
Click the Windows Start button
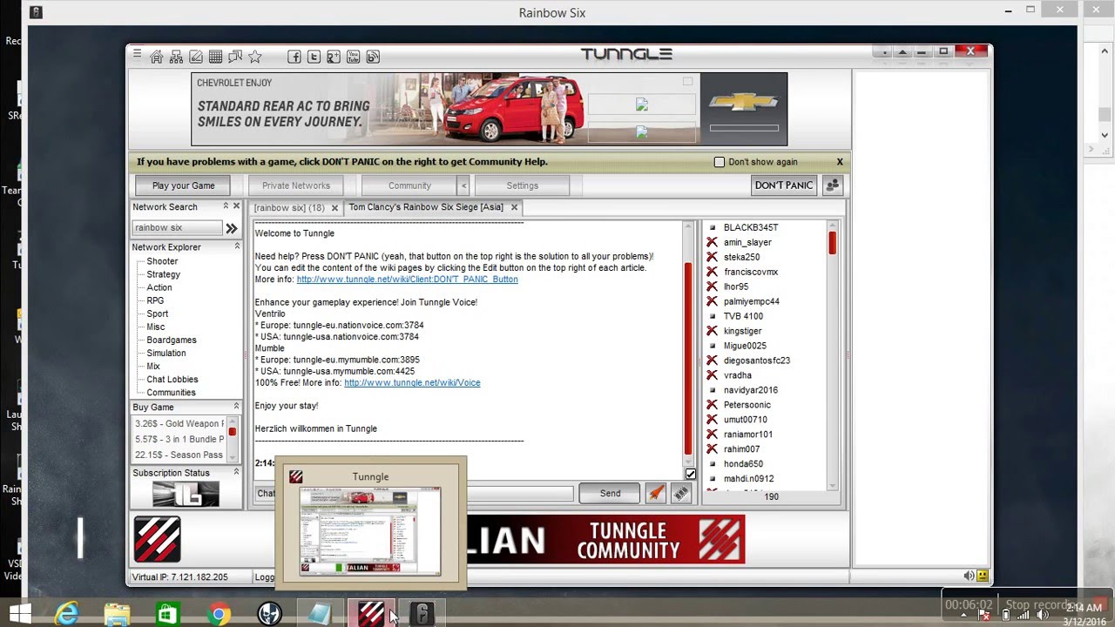click(x=19, y=614)
